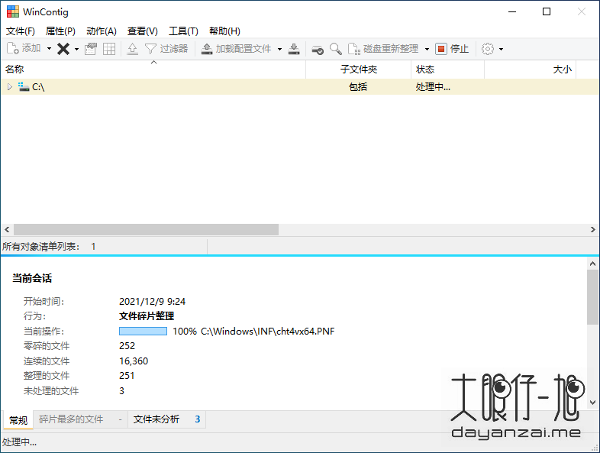Click horizontal scrollbar right arrow
This screenshot has width=600, height=453.
592,229
